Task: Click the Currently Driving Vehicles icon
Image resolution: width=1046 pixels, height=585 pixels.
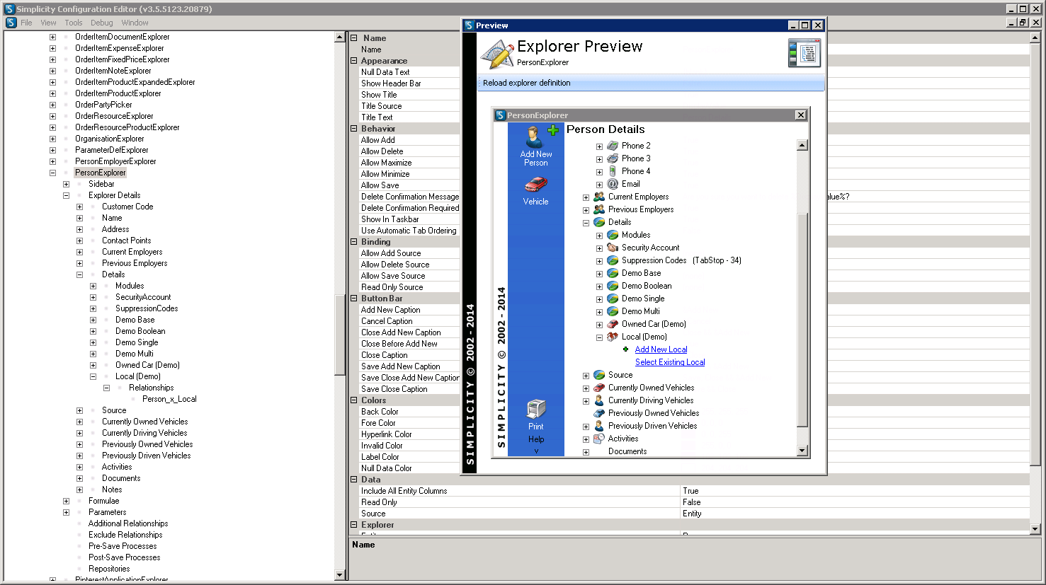Action: 599,400
